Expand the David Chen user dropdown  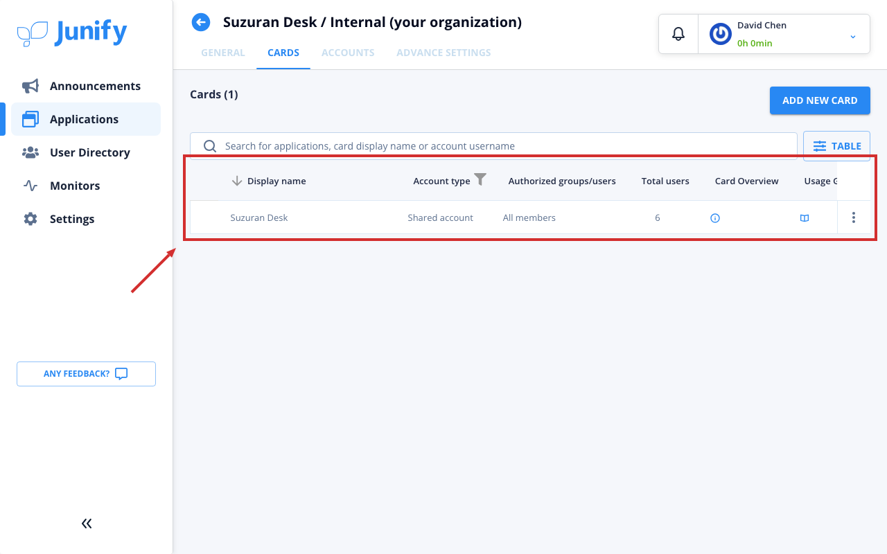click(x=853, y=36)
